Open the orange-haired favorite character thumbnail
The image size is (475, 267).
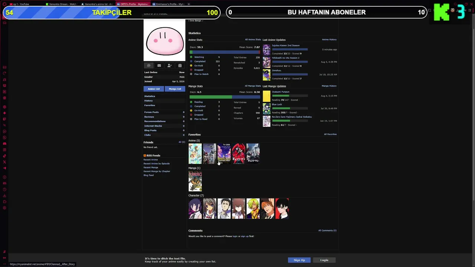(268, 208)
